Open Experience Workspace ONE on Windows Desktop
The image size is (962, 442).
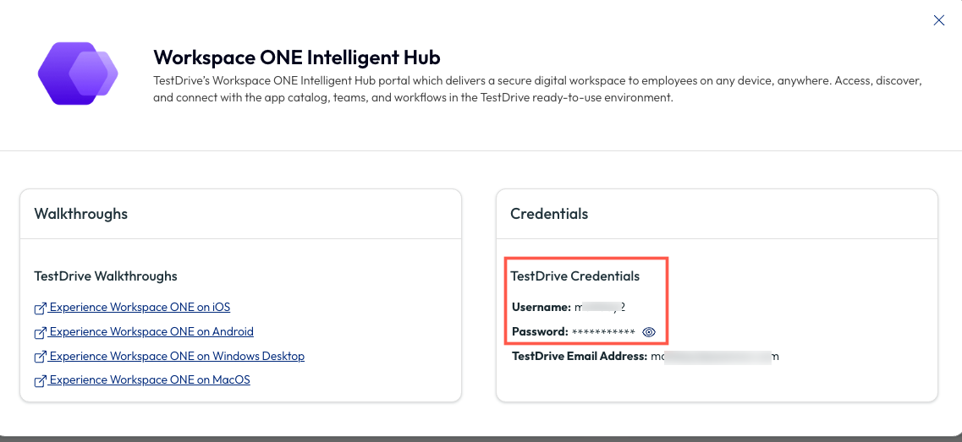point(177,357)
